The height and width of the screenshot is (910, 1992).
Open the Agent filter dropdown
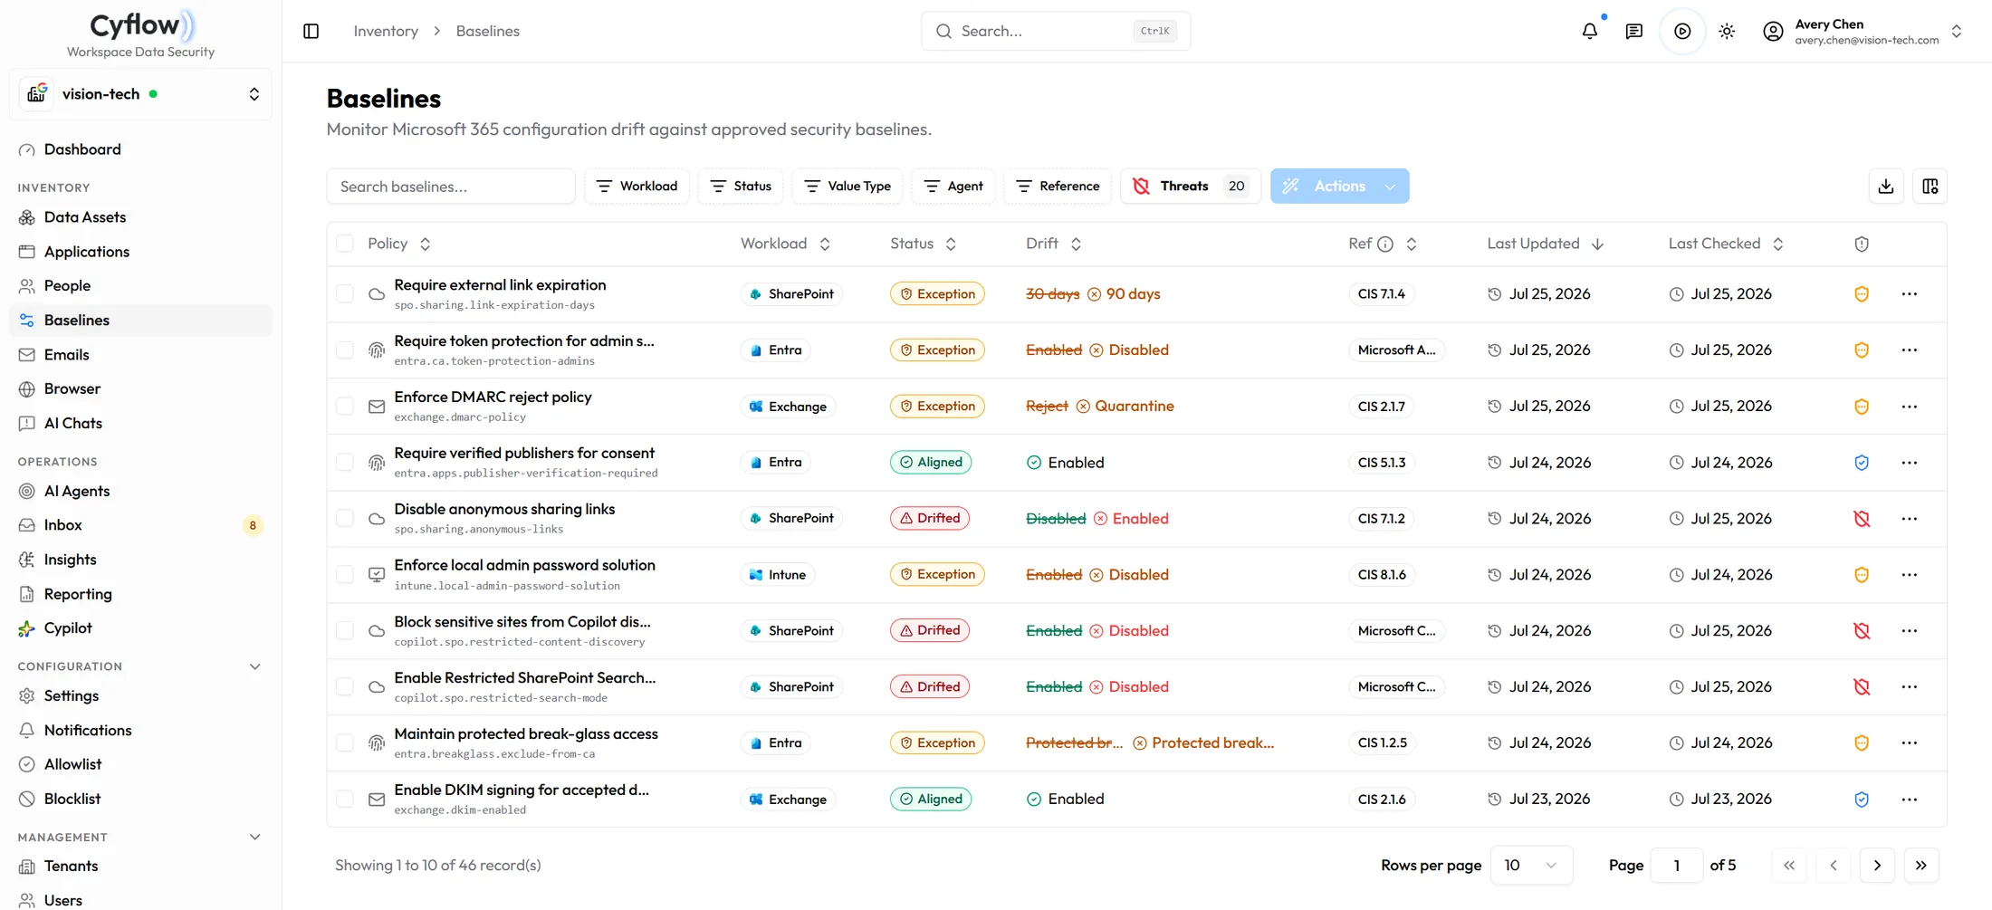(x=953, y=186)
